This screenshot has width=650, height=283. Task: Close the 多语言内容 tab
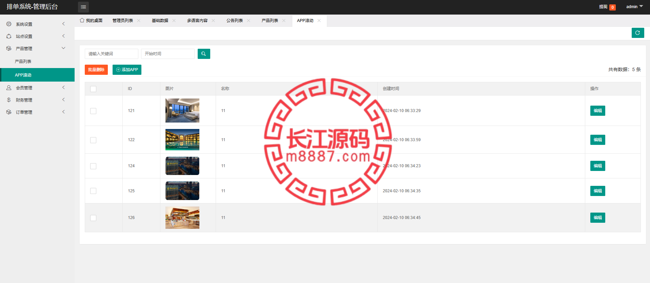click(213, 21)
